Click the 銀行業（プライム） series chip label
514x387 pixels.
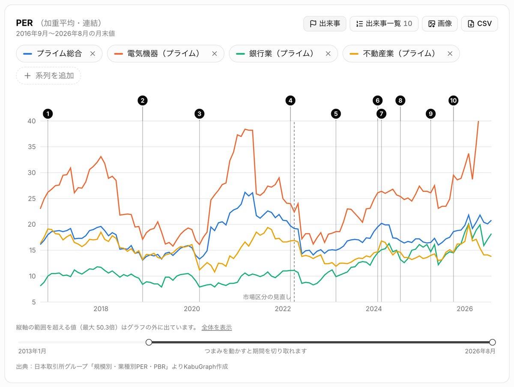click(281, 54)
